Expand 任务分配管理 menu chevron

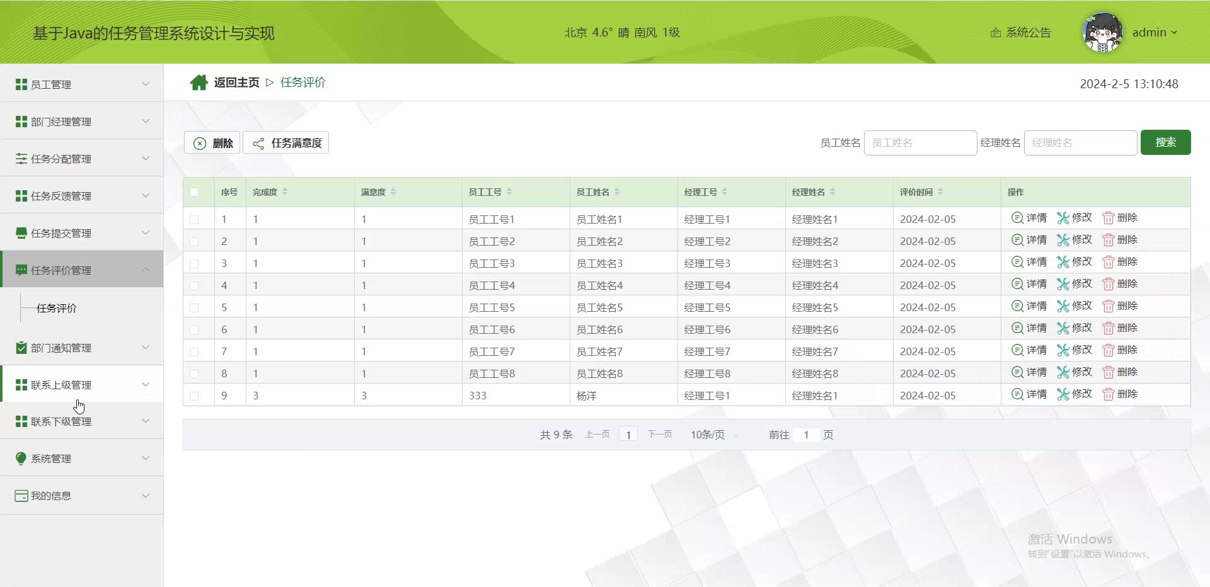146,158
